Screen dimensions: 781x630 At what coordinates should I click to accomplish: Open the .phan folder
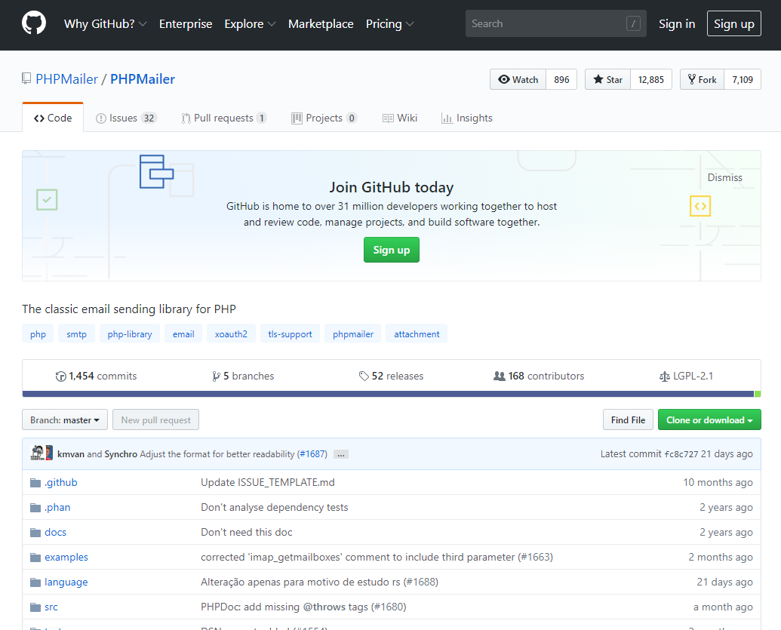point(57,507)
